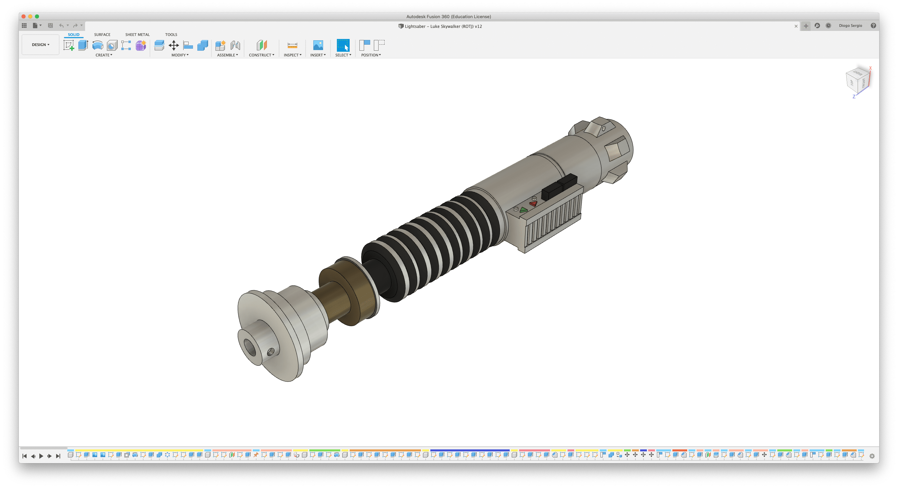Screen dimensions: 898x488
Task: Expand the CONSTRUCT menu dropdown
Action: tap(262, 55)
